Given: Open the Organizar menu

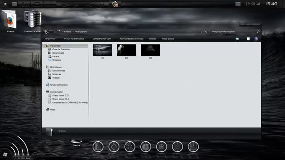Looking at the screenshot, I should coord(52,39).
